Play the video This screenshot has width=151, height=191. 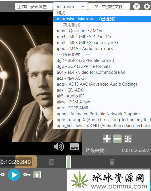pos(14,175)
